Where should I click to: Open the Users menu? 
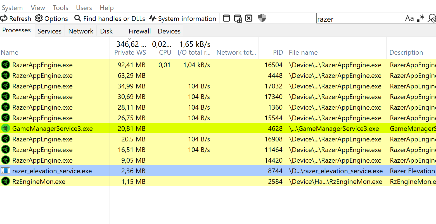(x=84, y=8)
